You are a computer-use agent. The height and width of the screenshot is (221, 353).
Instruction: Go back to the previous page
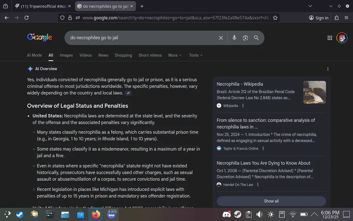coord(7,18)
